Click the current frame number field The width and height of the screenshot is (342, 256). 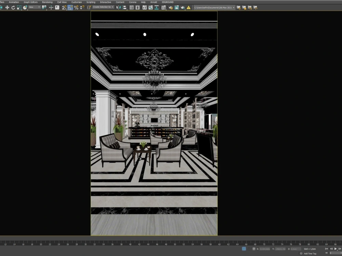tap(336, 253)
